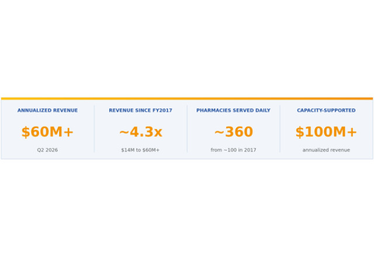This screenshot has height=257, width=374.
Task: Click the CAPACITY-SUPPORTED heading
Action: coord(326,110)
